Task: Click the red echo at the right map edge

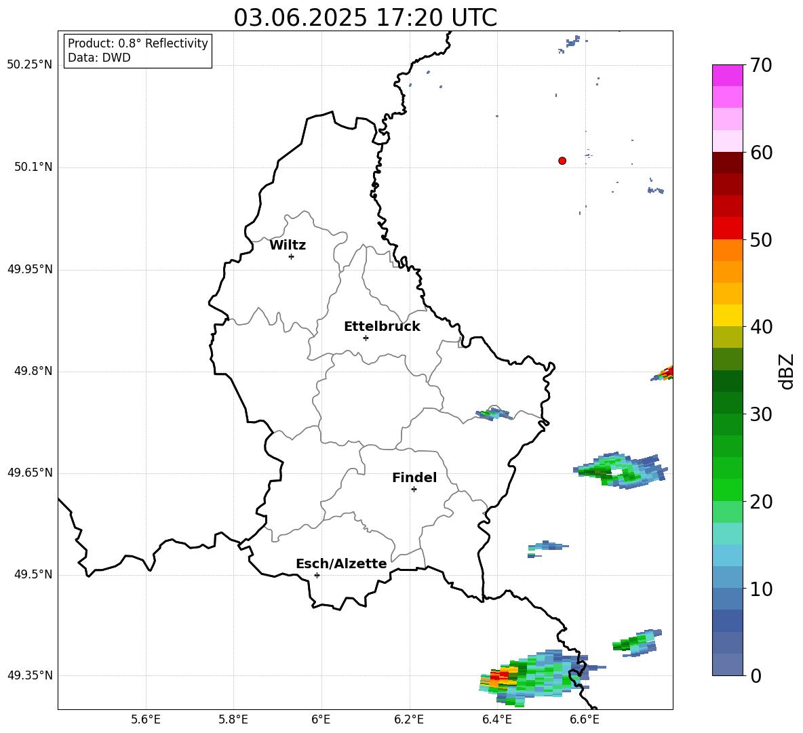Action: pos(663,373)
